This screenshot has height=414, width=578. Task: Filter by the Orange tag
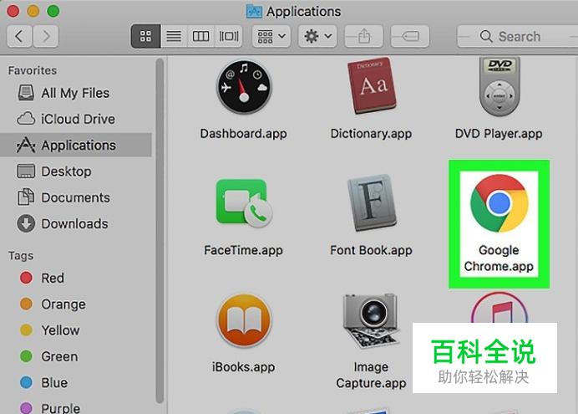pos(75,304)
